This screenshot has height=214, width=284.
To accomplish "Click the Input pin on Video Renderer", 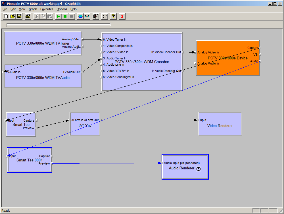I will (197, 120).
